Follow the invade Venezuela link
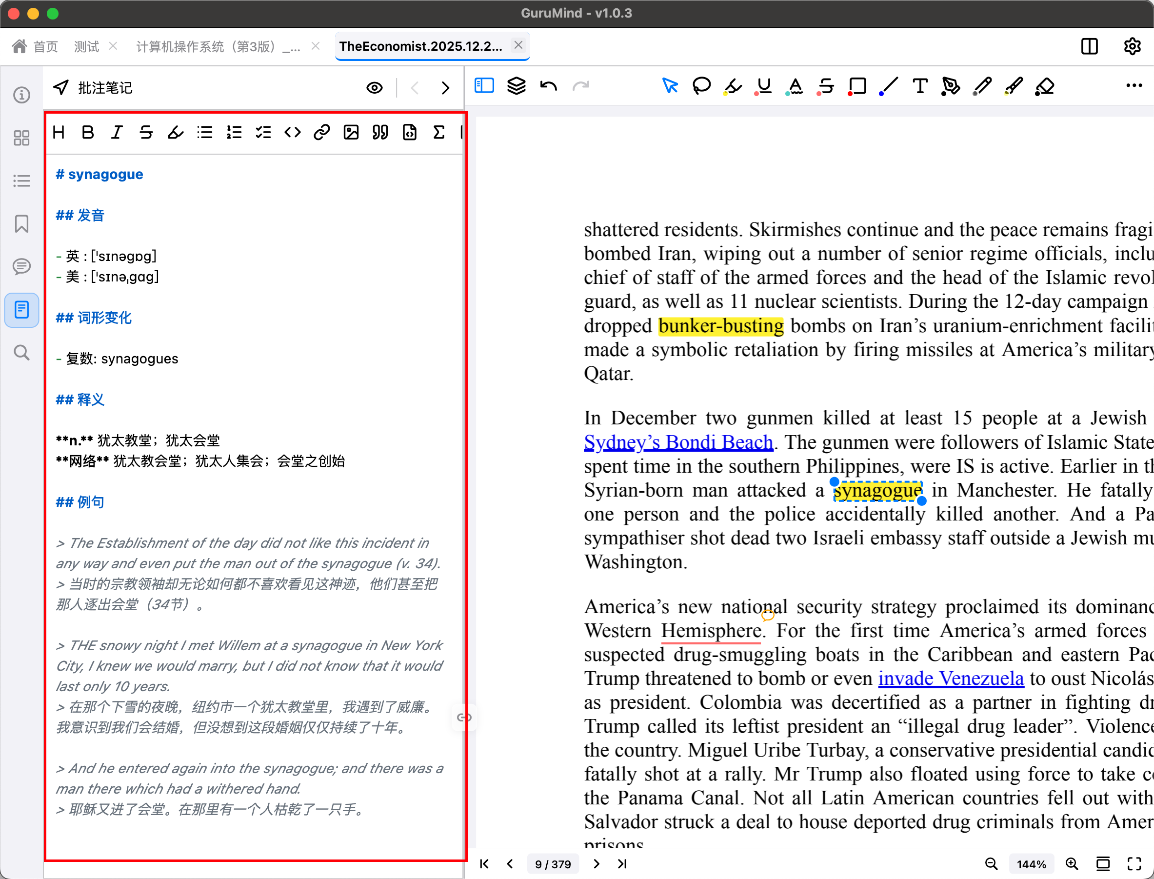Image resolution: width=1154 pixels, height=879 pixels. 951,679
